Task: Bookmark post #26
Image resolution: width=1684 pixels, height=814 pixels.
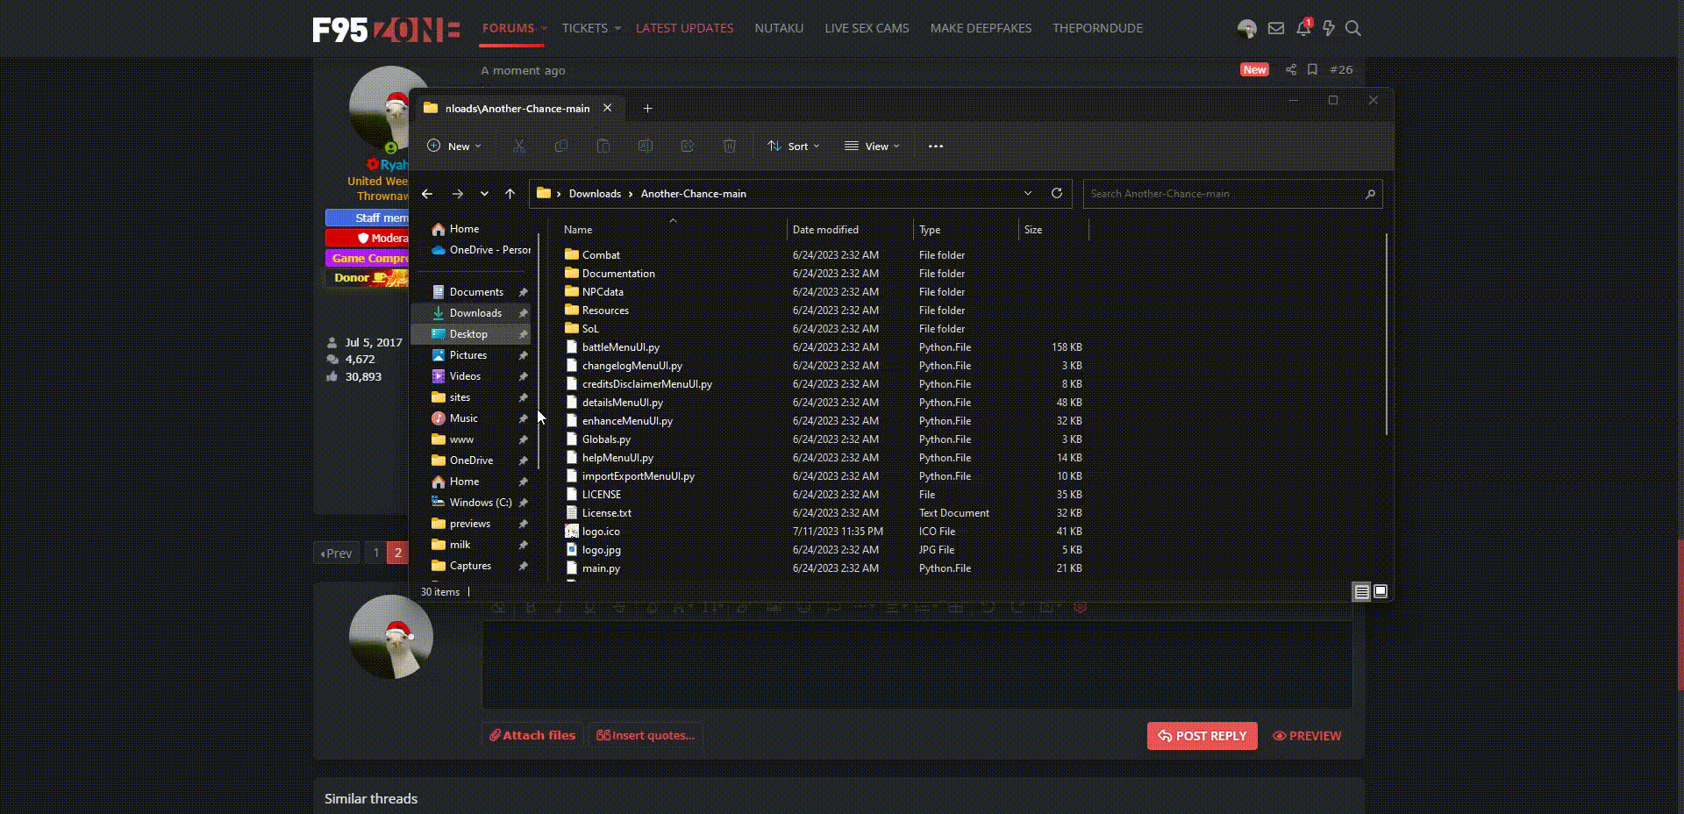Action: 1312,69
